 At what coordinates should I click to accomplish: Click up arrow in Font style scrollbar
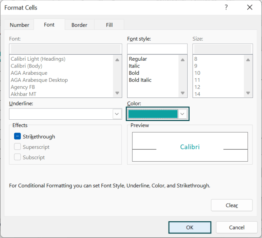click(183, 60)
